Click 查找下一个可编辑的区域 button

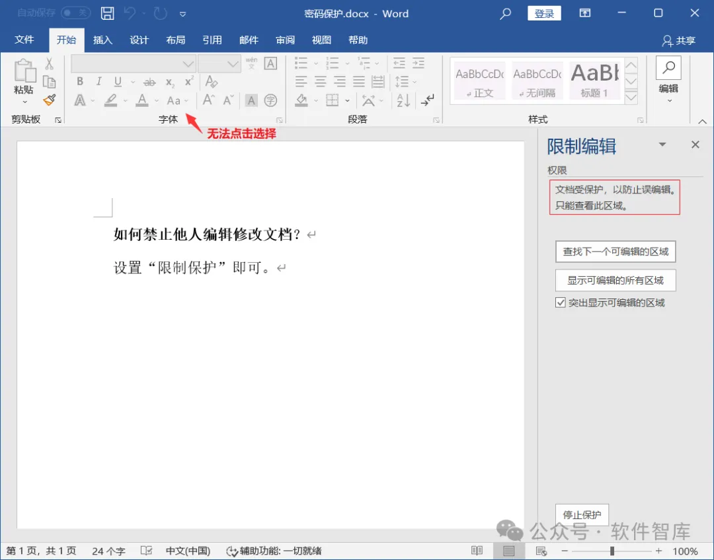615,252
